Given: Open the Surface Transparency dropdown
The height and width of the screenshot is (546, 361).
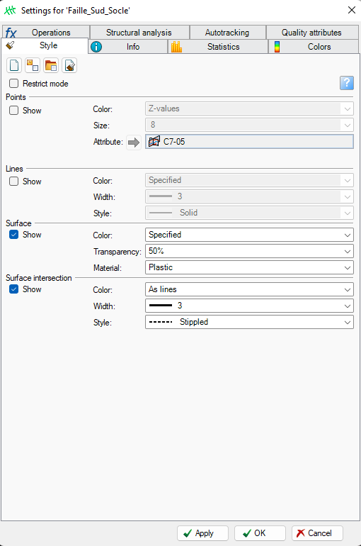Looking at the screenshot, I should [249, 251].
